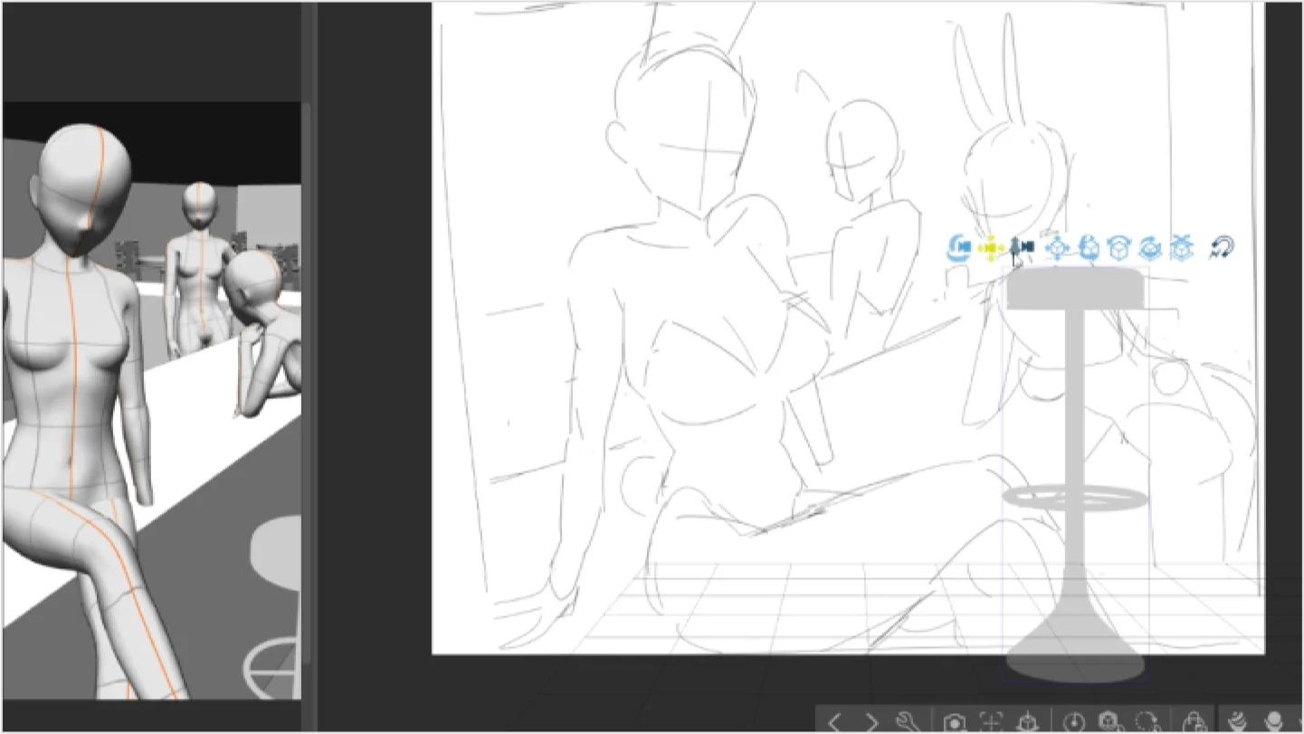The image size is (1304, 734).
Task: Select the move camera back and forth icon
Action: 1022,247
